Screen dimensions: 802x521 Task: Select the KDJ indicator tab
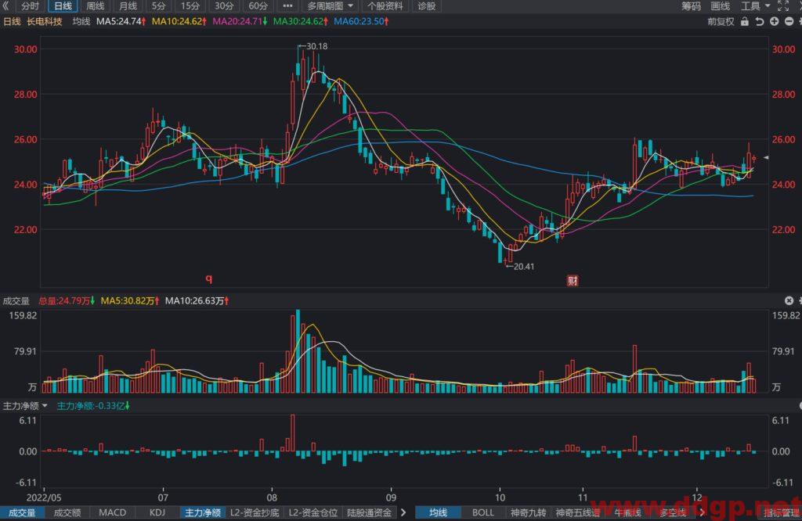(157, 513)
